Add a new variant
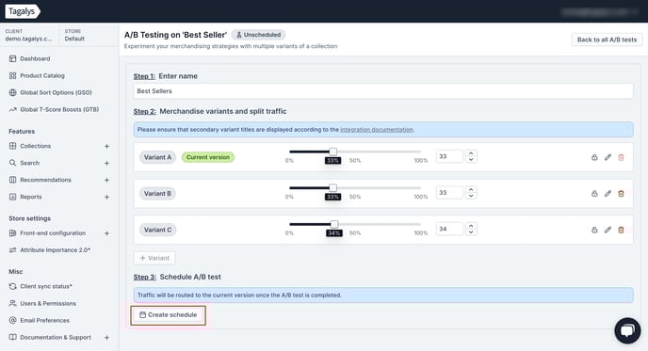This screenshot has width=648, height=351. click(154, 258)
